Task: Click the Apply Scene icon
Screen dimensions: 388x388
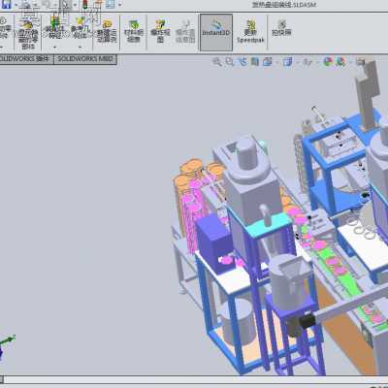Action: (x=340, y=61)
